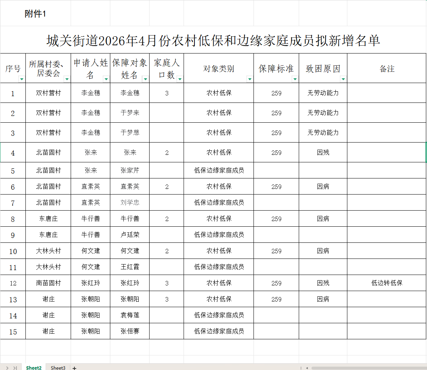Select the 低边转低保 remark cell

387,283
